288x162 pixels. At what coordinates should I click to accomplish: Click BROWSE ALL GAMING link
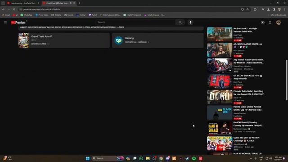(137, 42)
